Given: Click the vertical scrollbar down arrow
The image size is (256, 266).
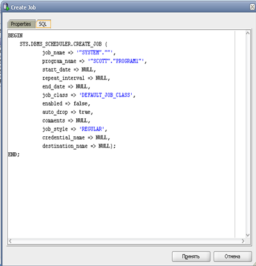Looking at the screenshot, I should coord(248,235).
